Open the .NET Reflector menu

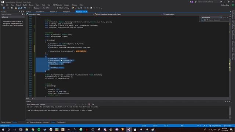click(x=57, y=5)
